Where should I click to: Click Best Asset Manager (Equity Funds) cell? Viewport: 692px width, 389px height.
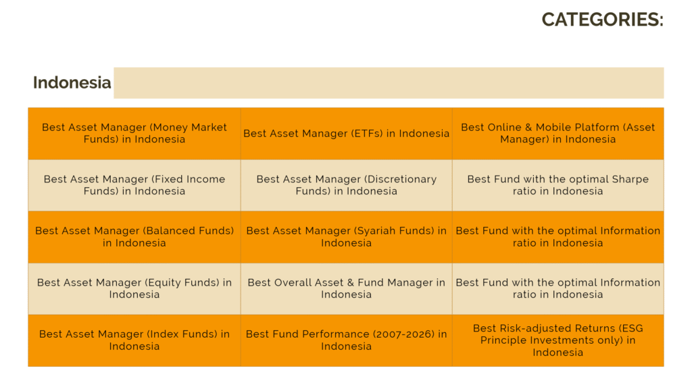[x=134, y=288]
